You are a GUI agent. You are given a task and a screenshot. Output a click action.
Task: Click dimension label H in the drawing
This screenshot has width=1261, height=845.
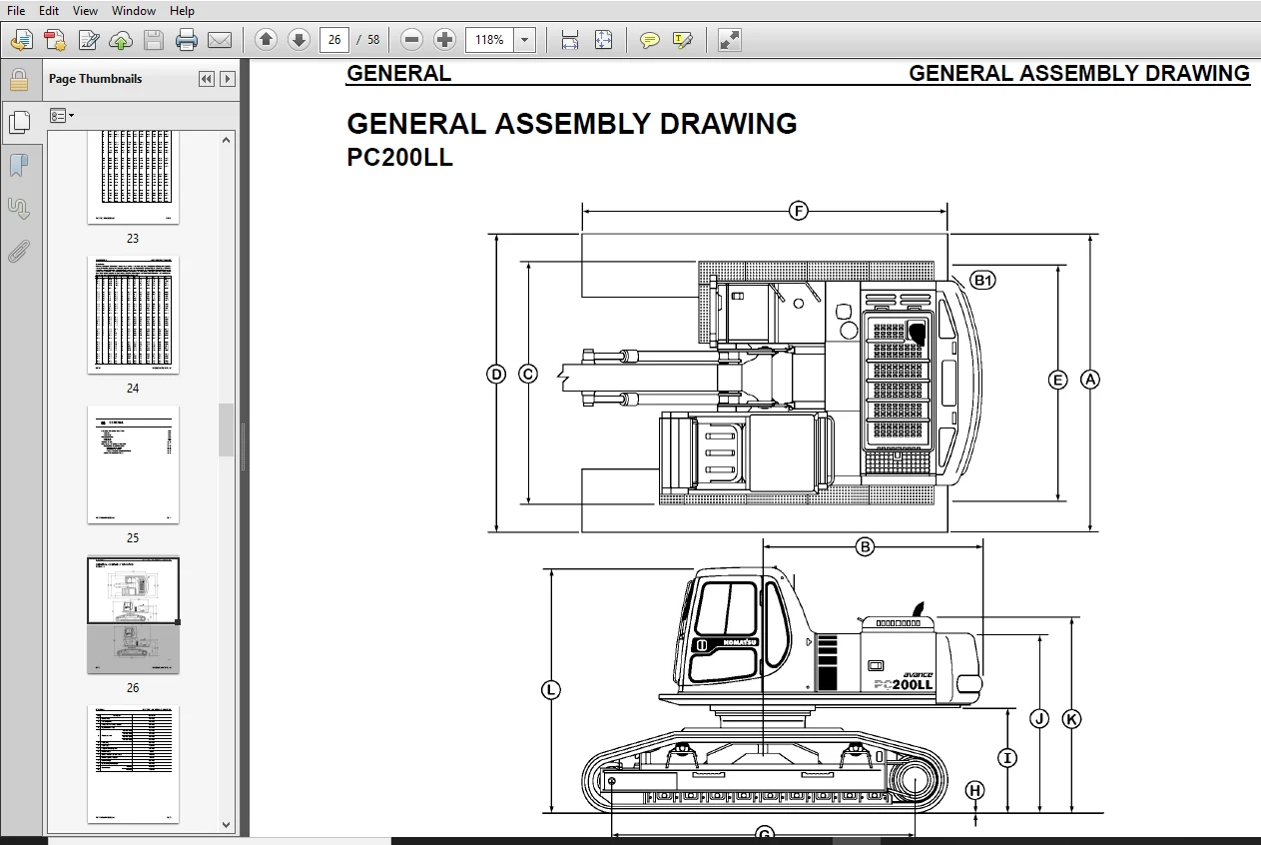point(975,791)
